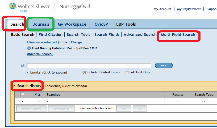The height and width of the screenshot is (128, 217).
Task: Choose Basic Search mode
Action: [23, 35]
